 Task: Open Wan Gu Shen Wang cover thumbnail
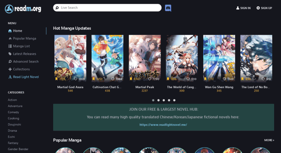coord(219,58)
